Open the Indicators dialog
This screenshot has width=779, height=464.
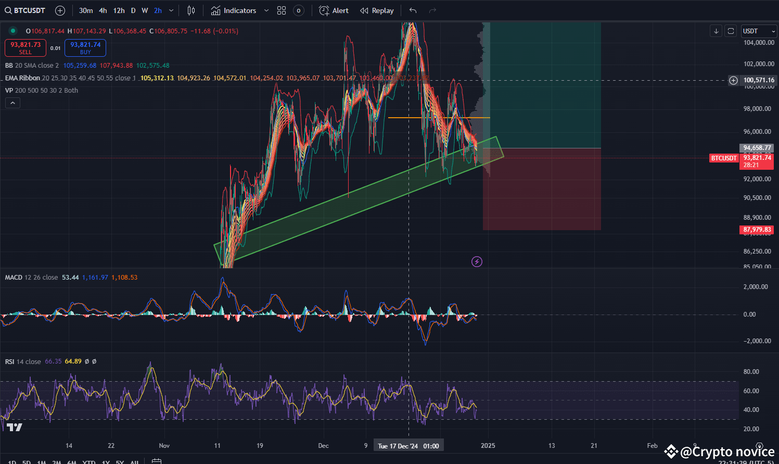pyautogui.click(x=234, y=10)
